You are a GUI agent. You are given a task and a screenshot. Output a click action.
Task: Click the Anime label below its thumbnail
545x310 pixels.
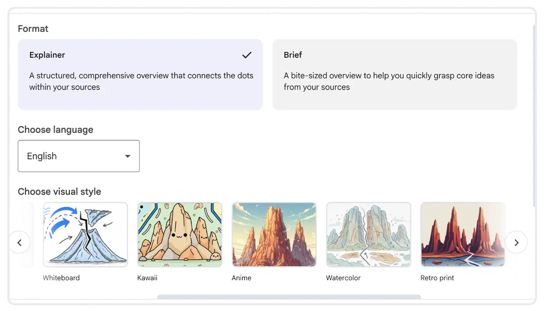pyautogui.click(x=241, y=278)
